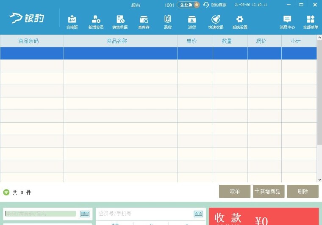
Task: Open on-screen keyboard for barcode field
Action: point(85,214)
